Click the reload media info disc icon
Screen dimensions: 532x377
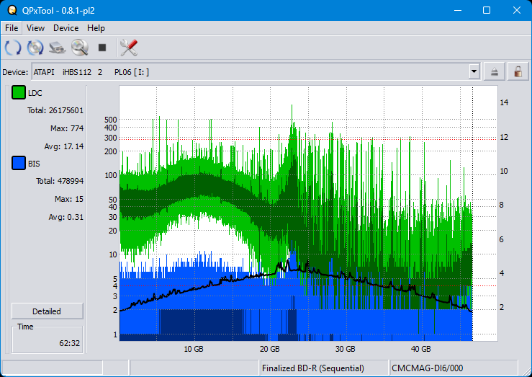point(35,48)
